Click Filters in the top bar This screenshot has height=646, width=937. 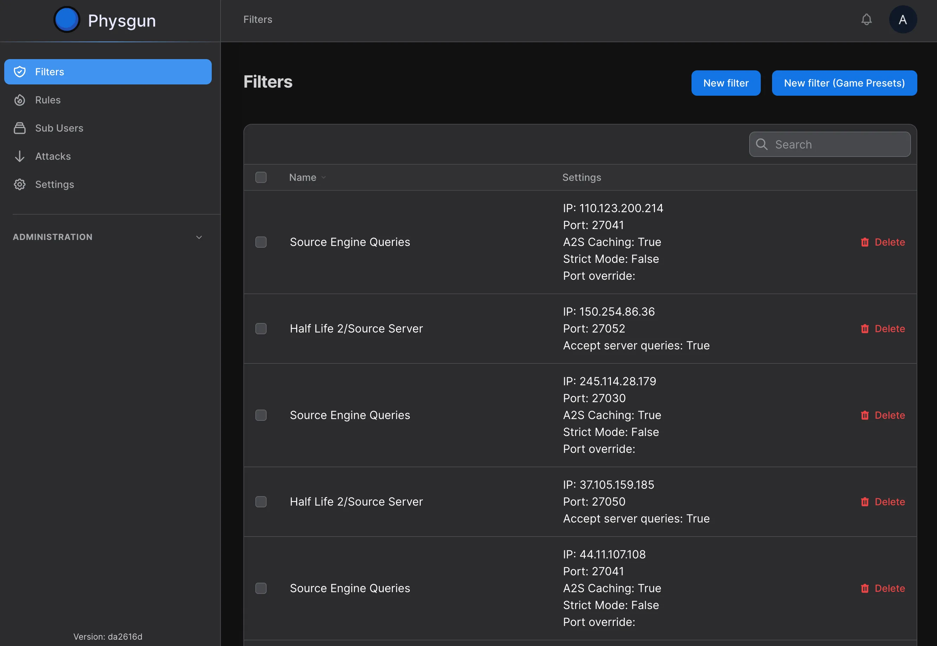(257, 19)
